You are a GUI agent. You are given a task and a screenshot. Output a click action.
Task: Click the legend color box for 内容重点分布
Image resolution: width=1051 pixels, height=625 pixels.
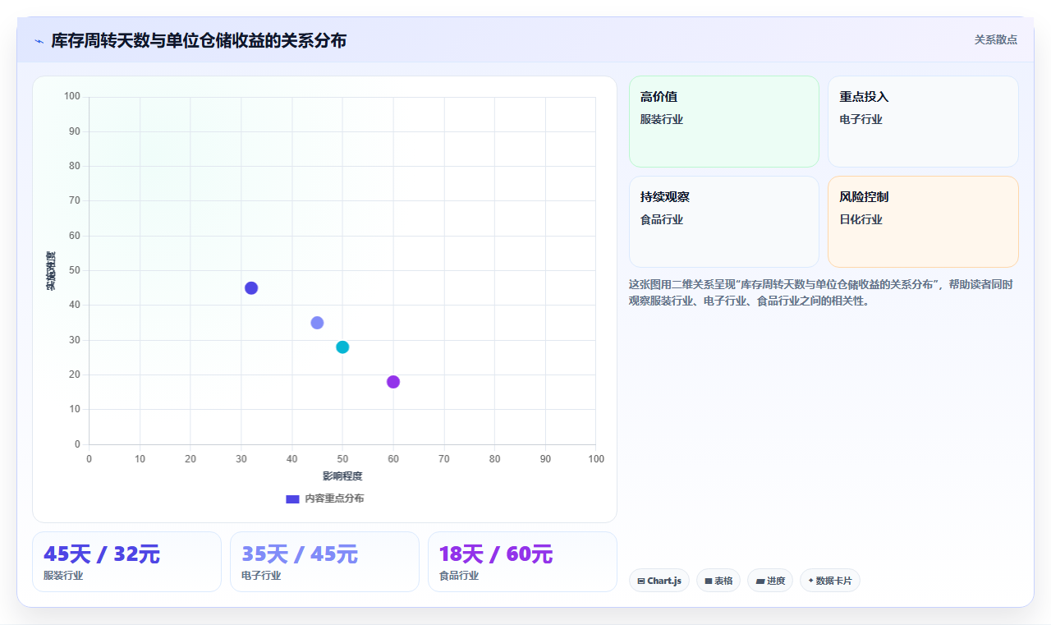click(292, 499)
